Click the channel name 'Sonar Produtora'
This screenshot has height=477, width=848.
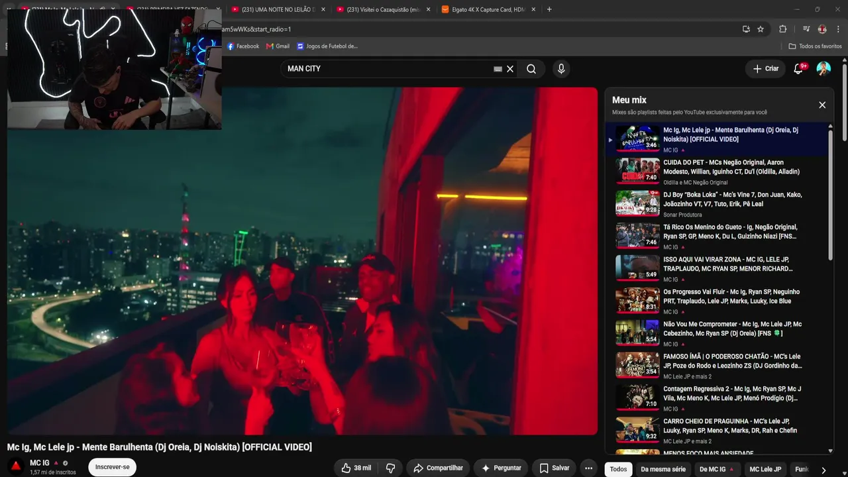point(682,215)
